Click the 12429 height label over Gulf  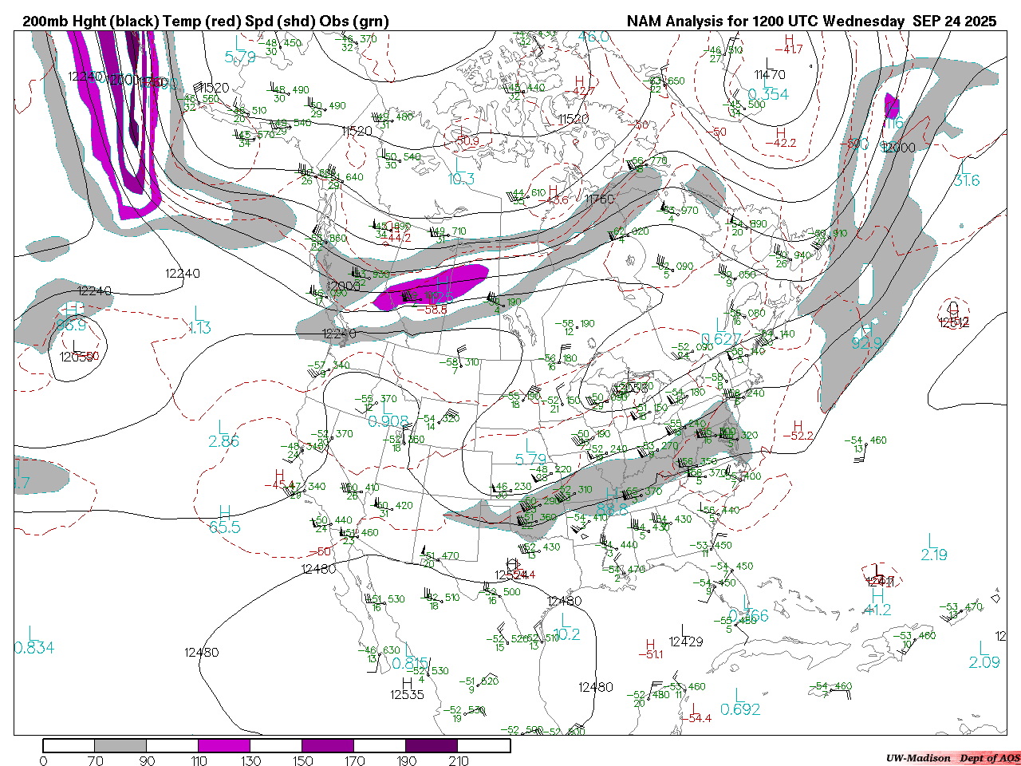point(686,641)
